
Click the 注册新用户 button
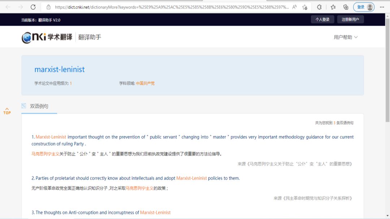pyautogui.click(x=350, y=19)
